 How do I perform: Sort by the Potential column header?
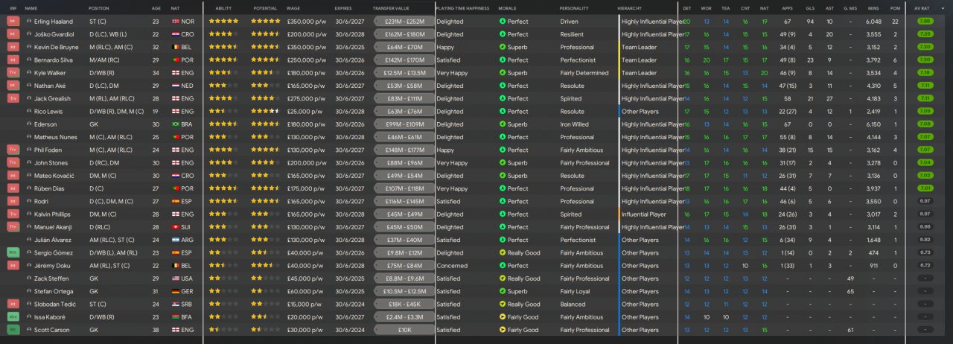[265, 7]
